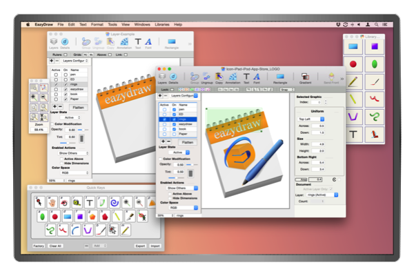Screen dimensions: 414x276
Task: Select the green S-curve in the Library palette
Action: tap(375, 117)
